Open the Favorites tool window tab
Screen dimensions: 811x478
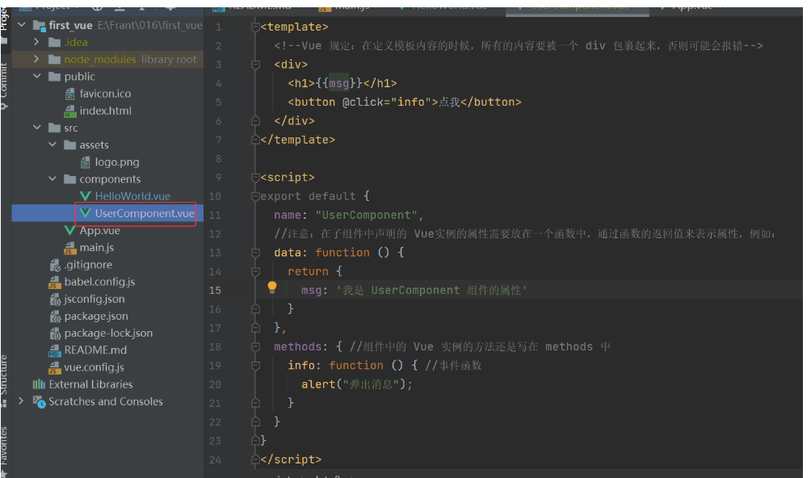pos(4,451)
